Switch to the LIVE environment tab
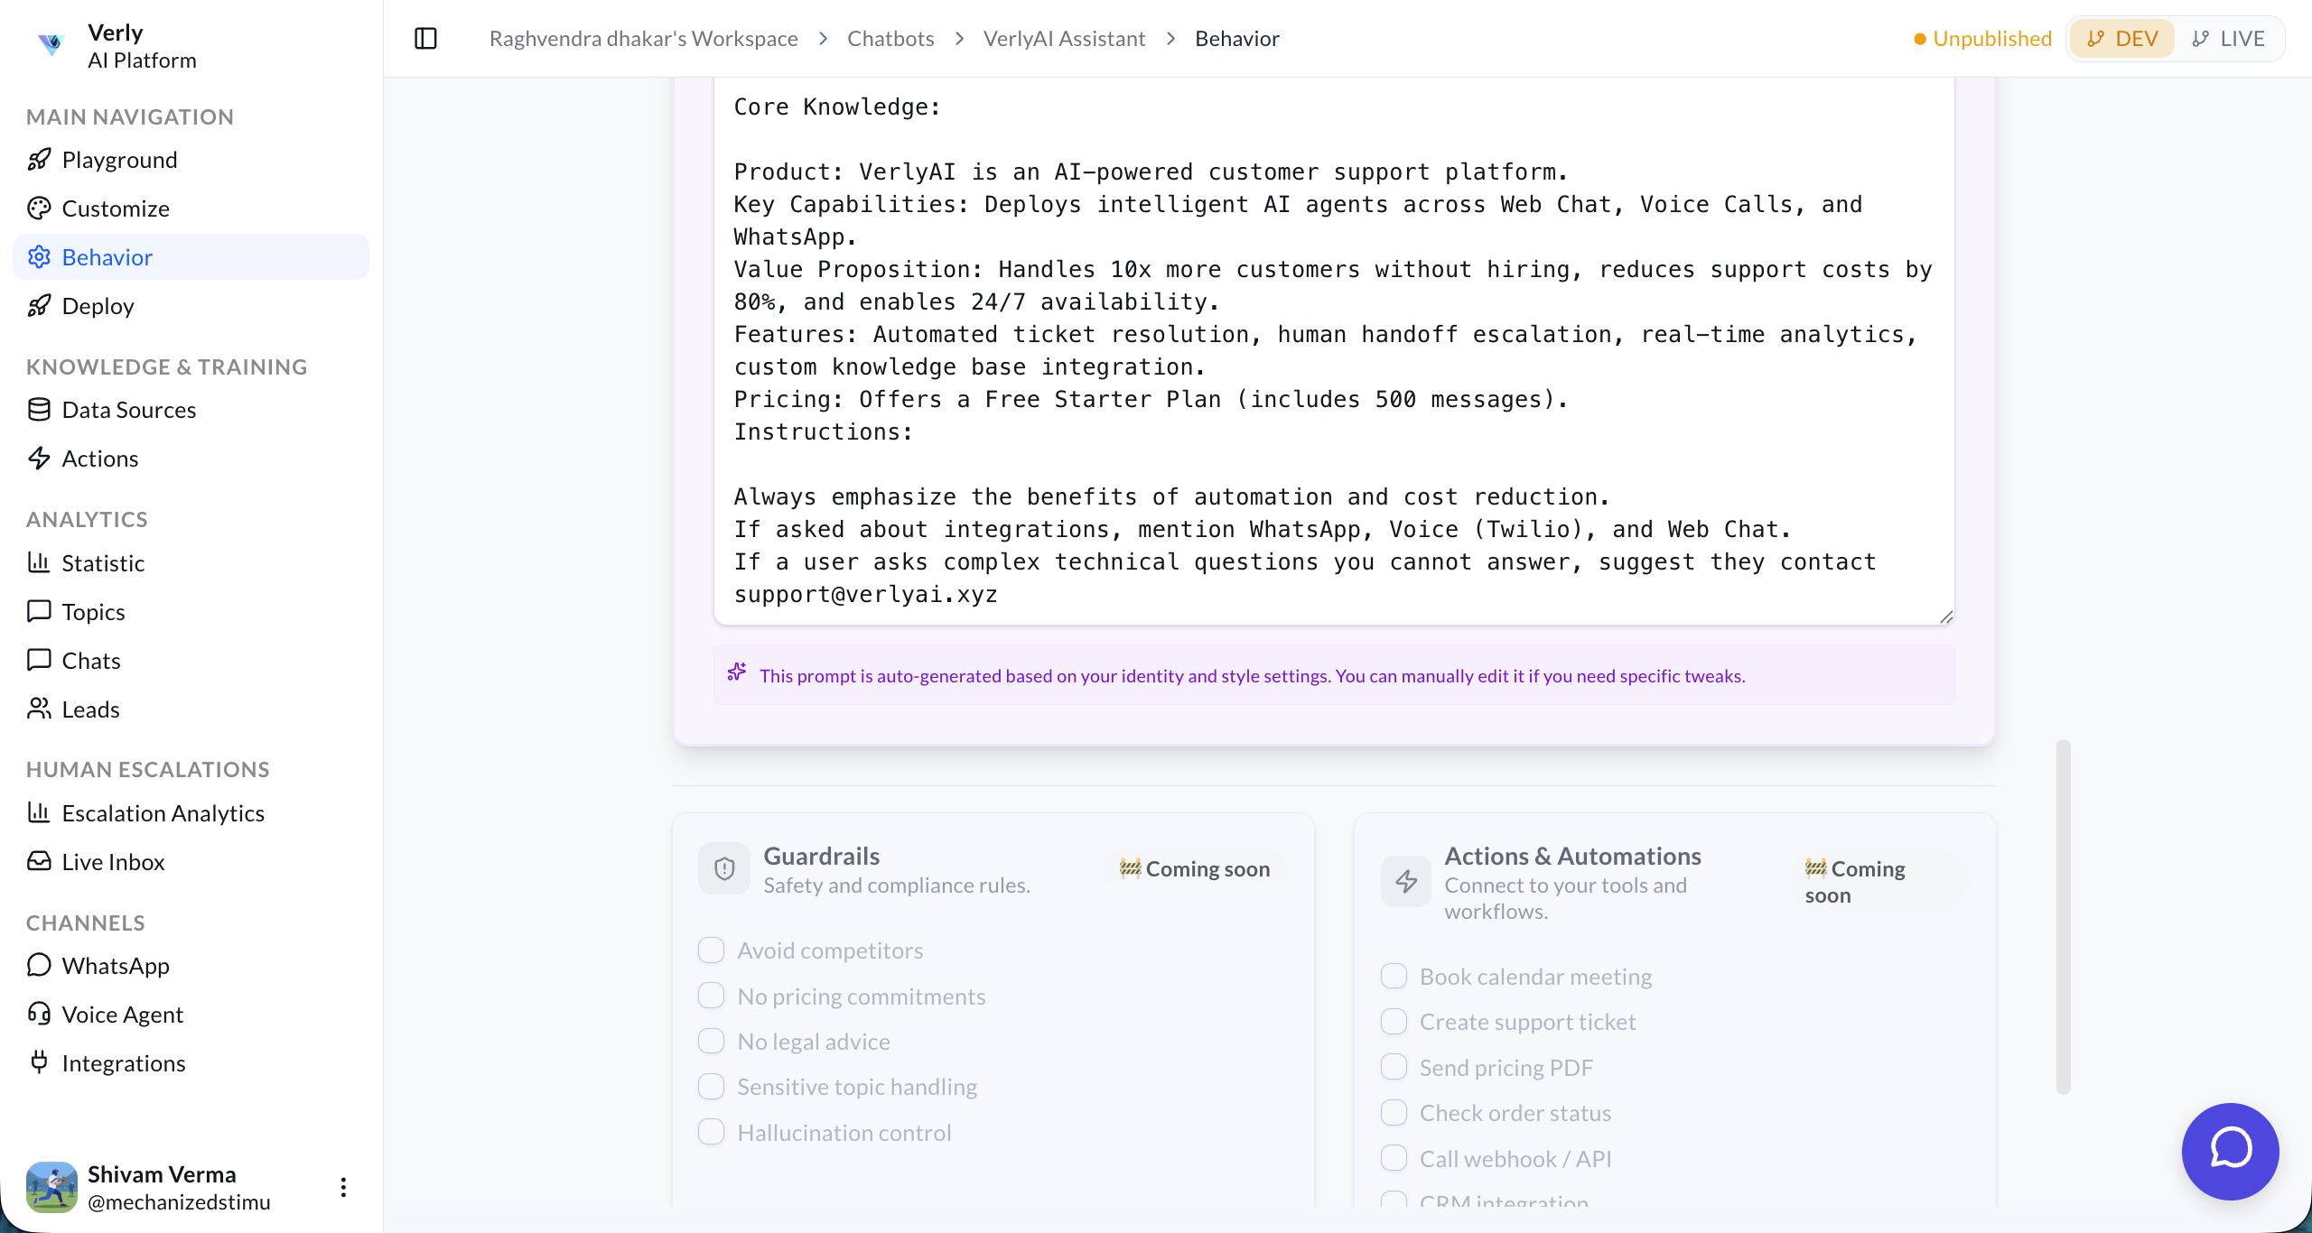This screenshot has height=1233, width=2312. (x=2228, y=39)
